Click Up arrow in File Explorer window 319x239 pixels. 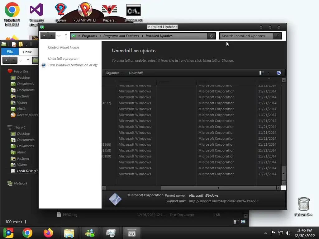(x=28, y=60)
